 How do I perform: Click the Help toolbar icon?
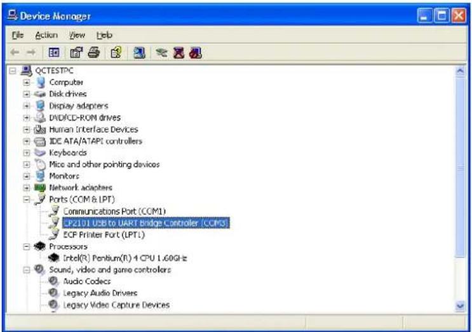click(x=116, y=53)
